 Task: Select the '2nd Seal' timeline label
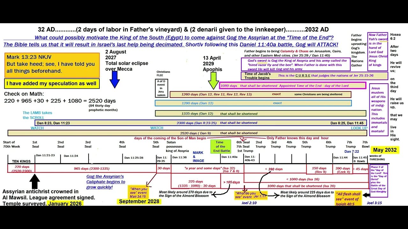click(x=61, y=144)
